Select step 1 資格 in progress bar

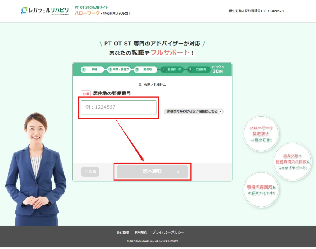coord(92,70)
